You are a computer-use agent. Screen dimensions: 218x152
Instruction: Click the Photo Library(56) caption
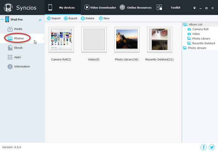[x=126, y=60]
